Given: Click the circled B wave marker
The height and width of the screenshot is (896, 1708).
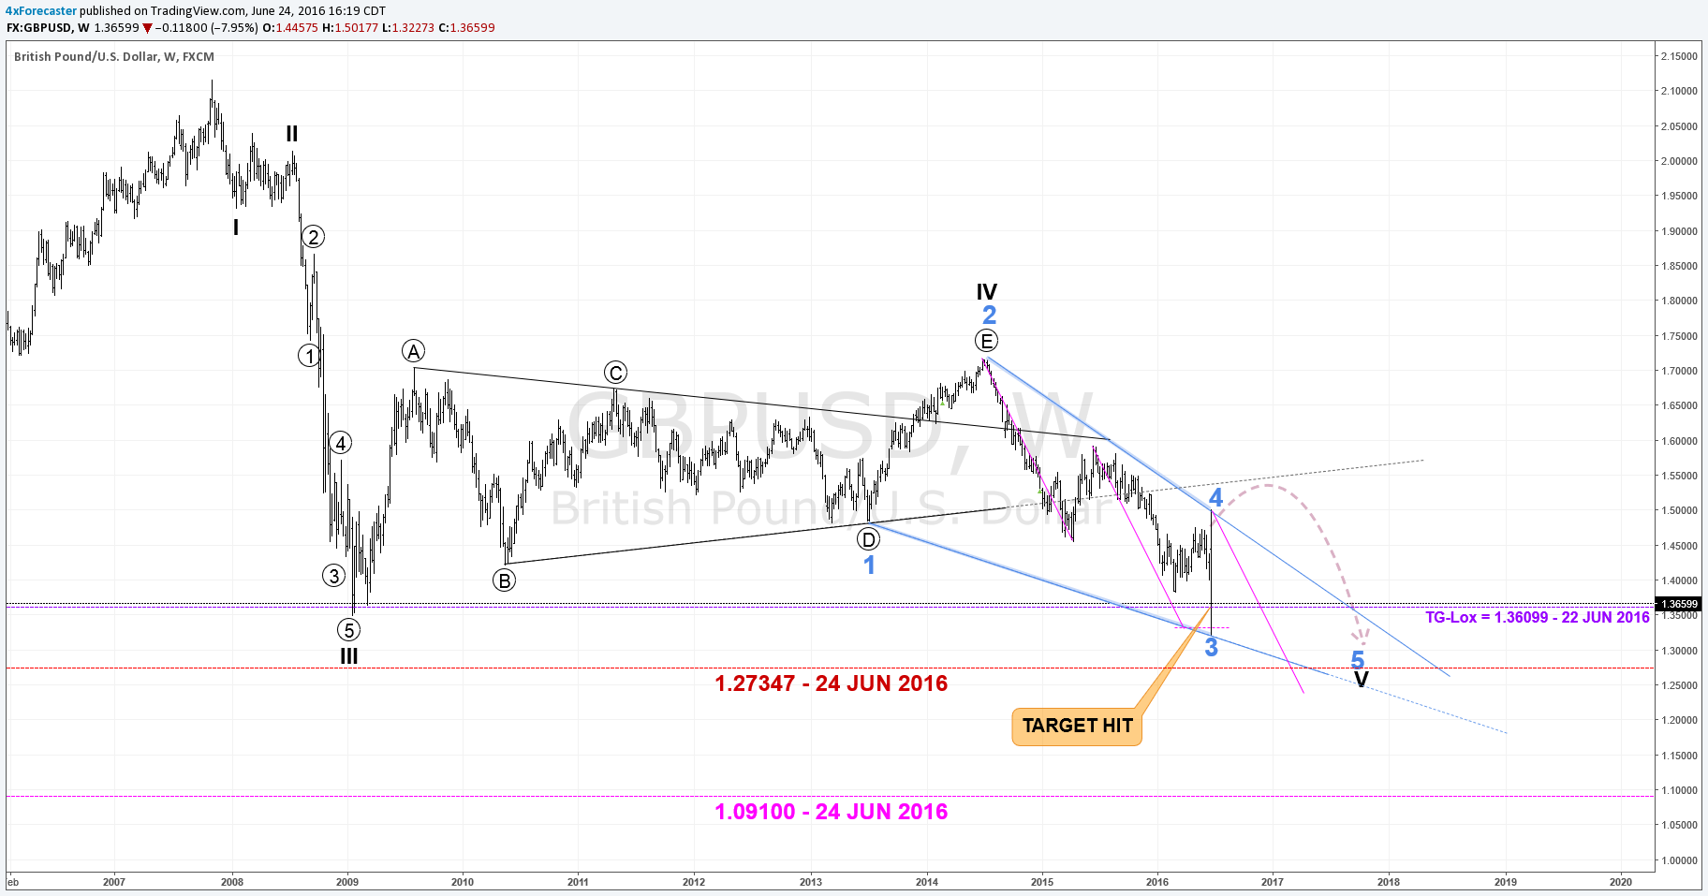Looking at the screenshot, I should (504, 580).
